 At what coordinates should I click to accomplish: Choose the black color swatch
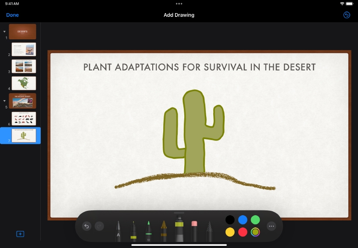[230, 220]
